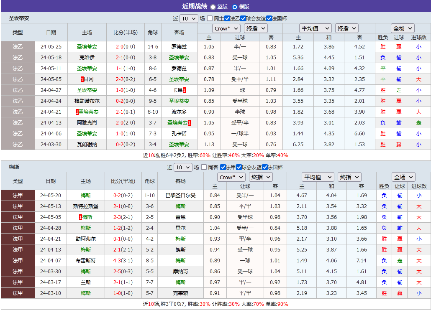This screenshot has width=431, height=310.
Task: Open the 平均值 dropdown in the 梅斯 section
Action: [318, 177]
